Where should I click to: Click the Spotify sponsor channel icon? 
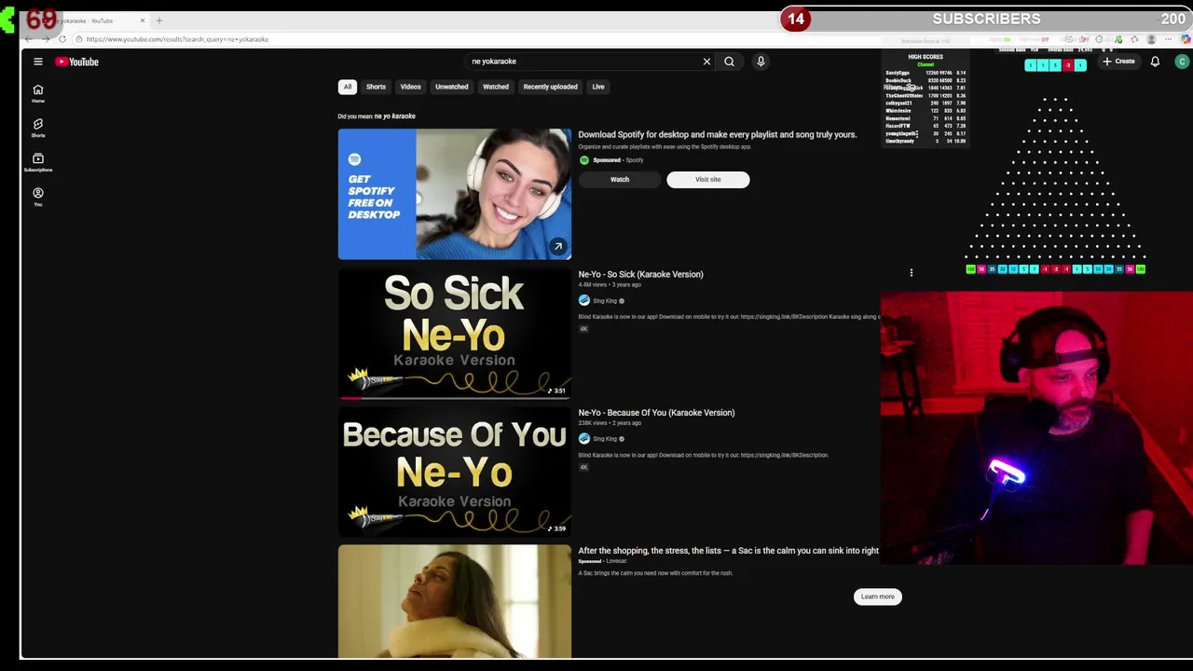click(x=583, y=160)
